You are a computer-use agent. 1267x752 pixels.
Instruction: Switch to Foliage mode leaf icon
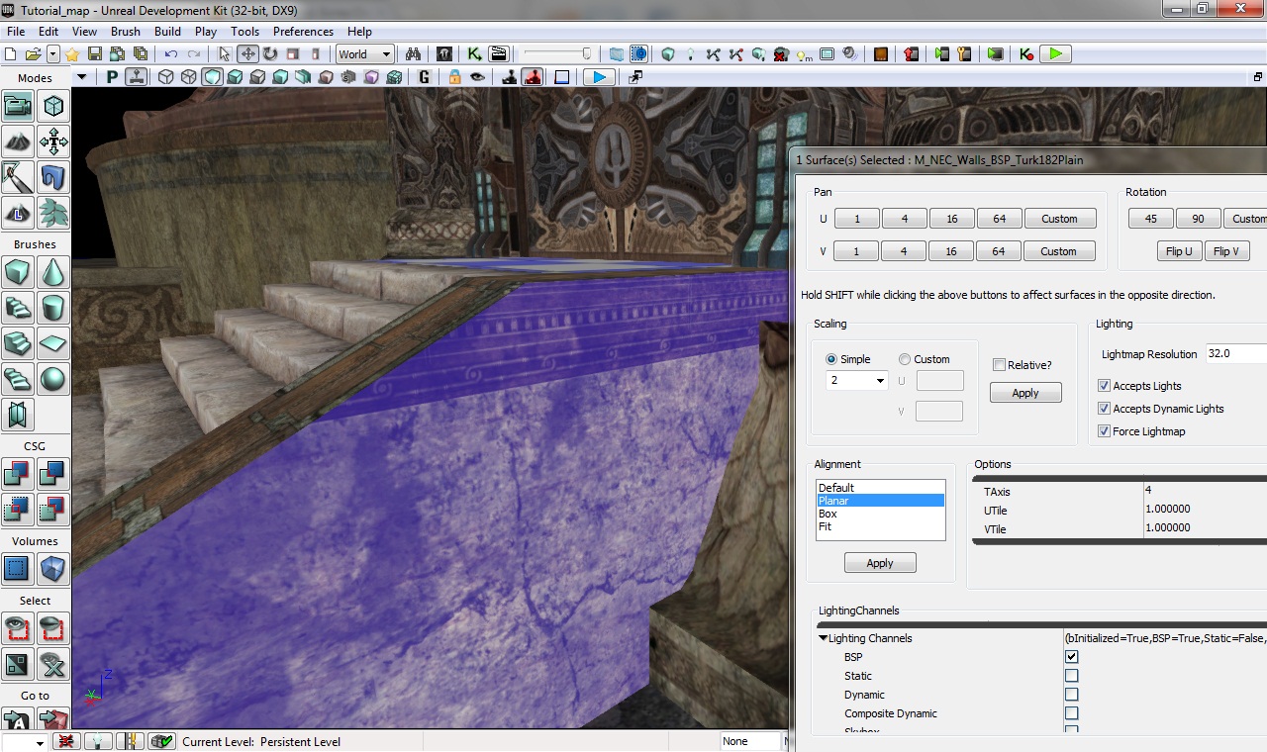(x=53, y=213)
